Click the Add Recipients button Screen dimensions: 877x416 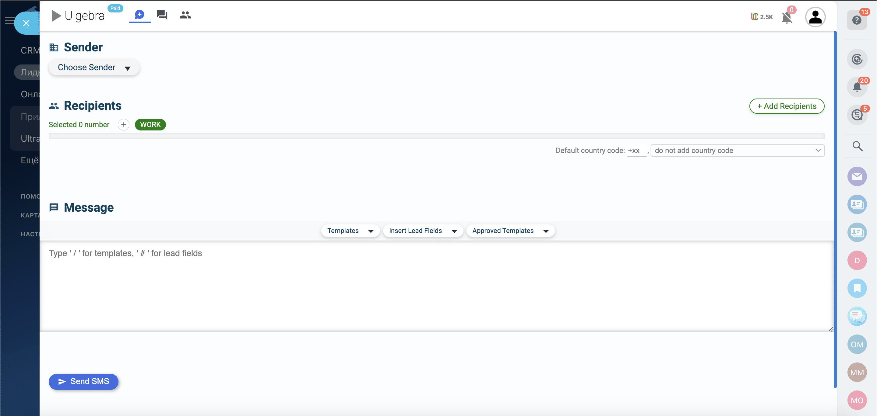pyautogui.click(x=787, y=106)
